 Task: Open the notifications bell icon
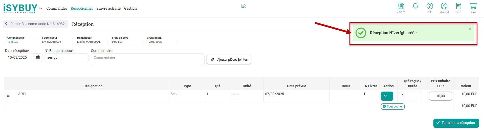tap(415, 6)
